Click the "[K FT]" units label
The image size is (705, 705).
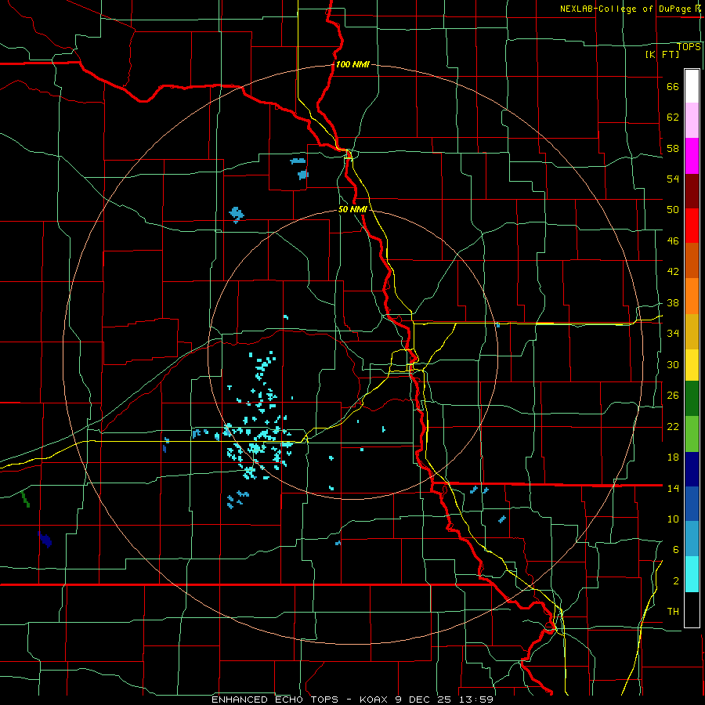tap(662, 54)
